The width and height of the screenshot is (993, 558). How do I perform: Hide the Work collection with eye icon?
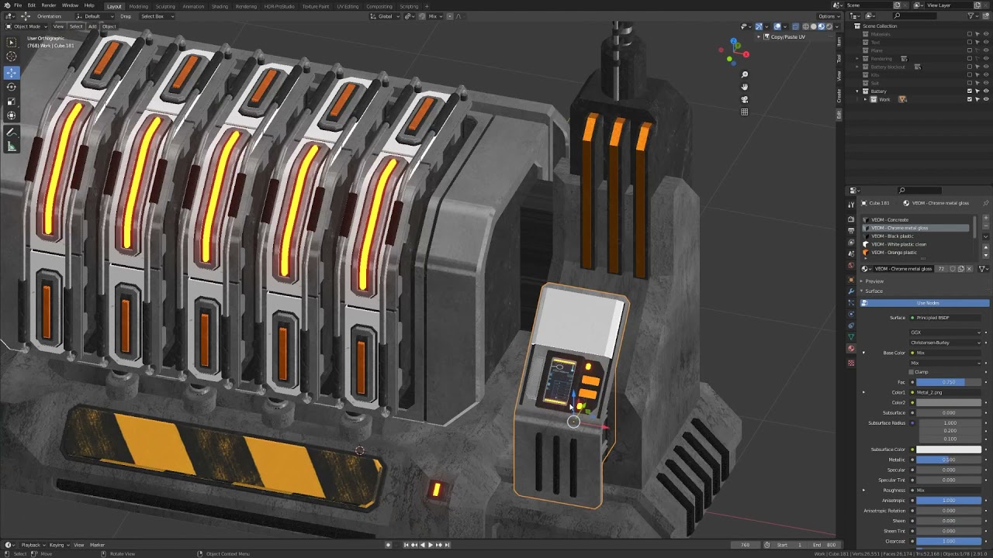[986, 99]
